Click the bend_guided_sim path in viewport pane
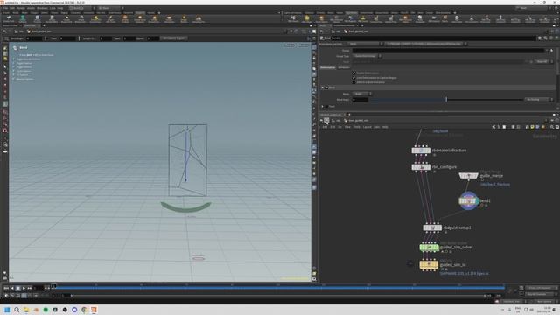The width and height of the screenshot is (560, 315). pyautogui.click(x=41, y=31)
